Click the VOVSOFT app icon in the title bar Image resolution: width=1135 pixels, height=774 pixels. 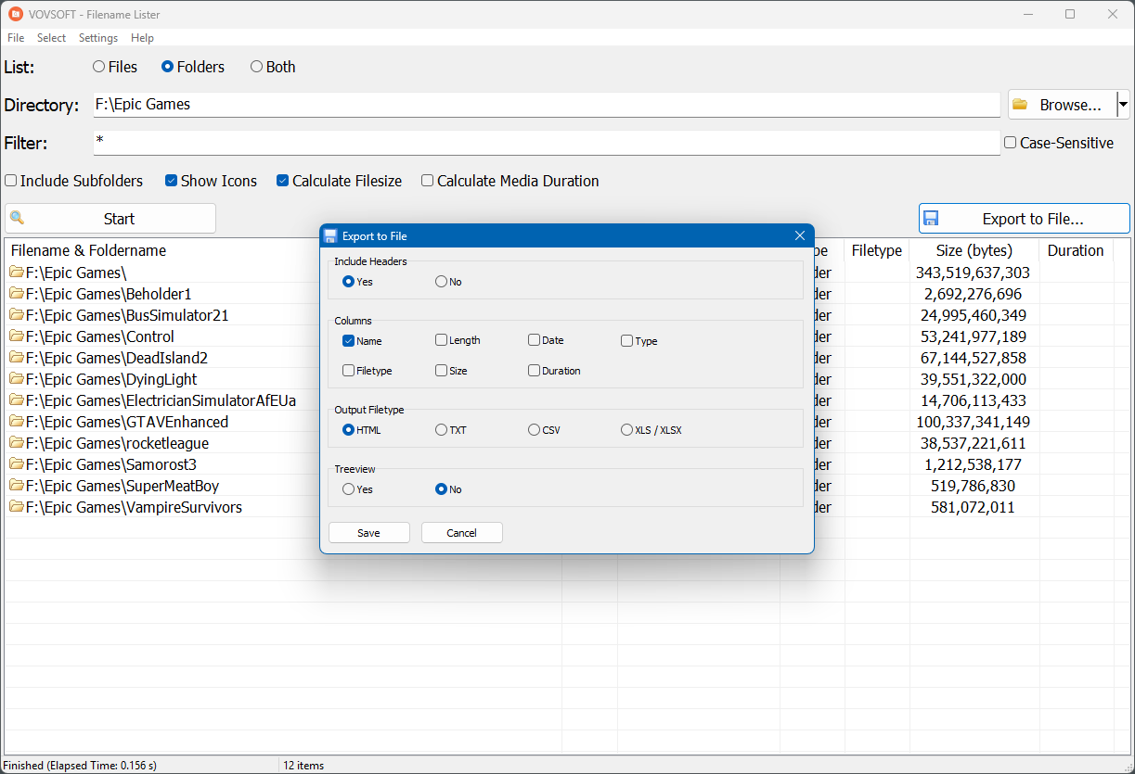coord(16,14)
